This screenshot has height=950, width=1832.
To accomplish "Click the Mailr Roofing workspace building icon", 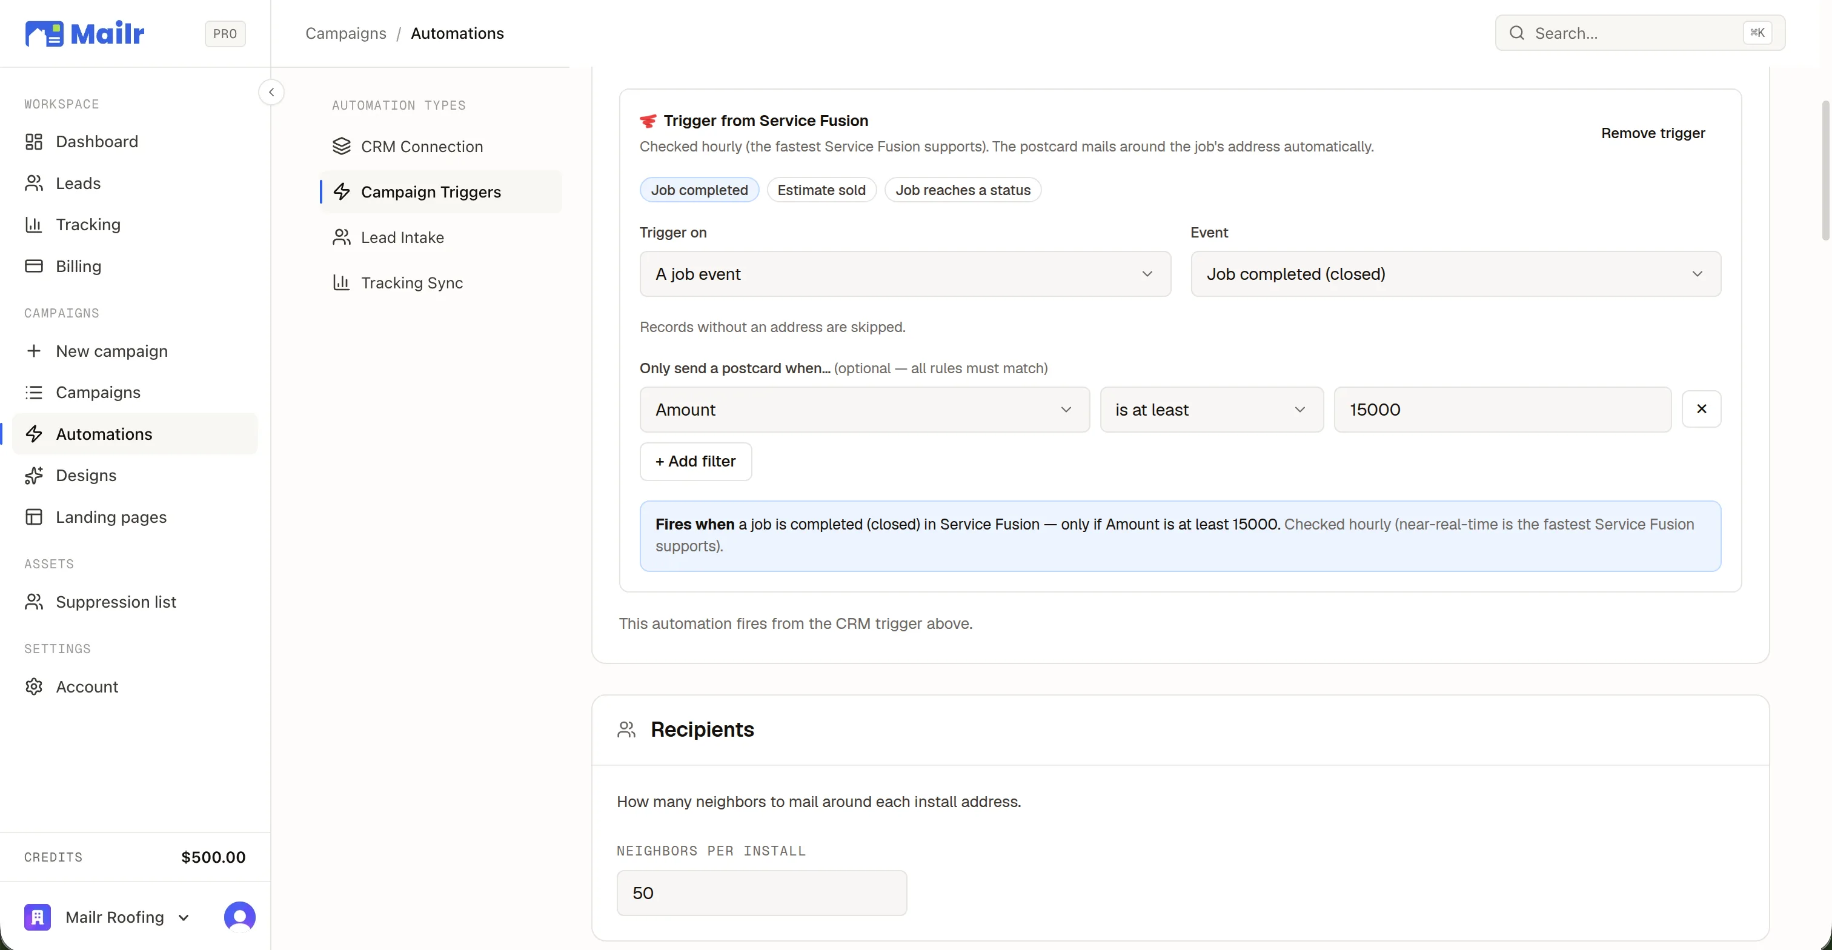I will pyautogui.click(x=38, y=917).
